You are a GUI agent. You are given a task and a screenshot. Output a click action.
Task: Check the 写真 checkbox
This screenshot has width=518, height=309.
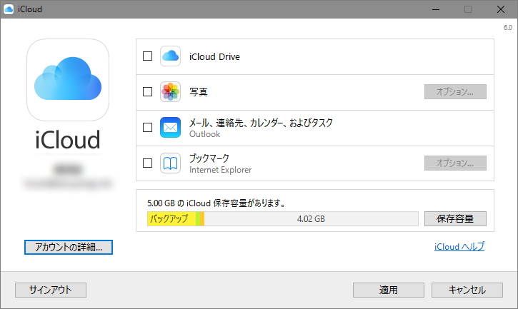pyautogui.click(x=148, y=92)
